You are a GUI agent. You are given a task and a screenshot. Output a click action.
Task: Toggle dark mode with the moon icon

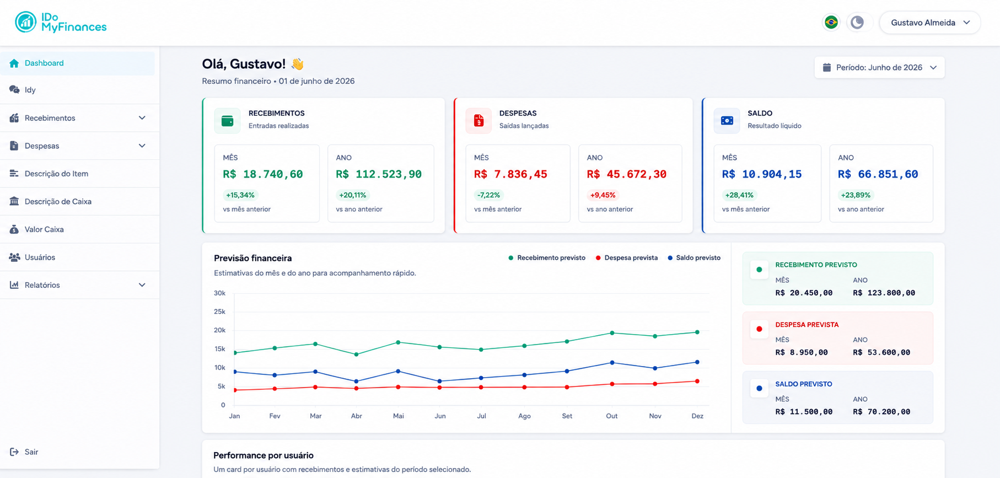[x=857, y=23]
